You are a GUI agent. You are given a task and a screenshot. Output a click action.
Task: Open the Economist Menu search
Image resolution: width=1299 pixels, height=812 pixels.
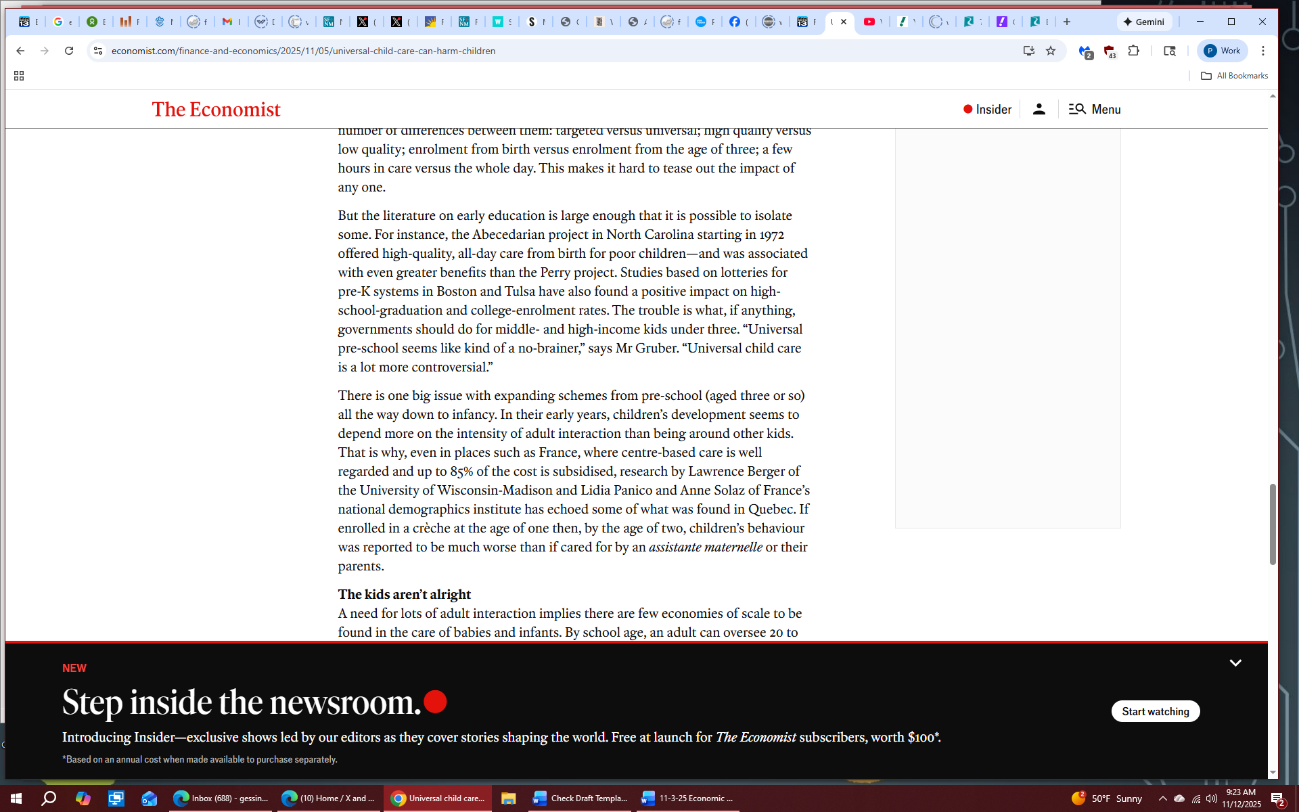(1095, 109)
